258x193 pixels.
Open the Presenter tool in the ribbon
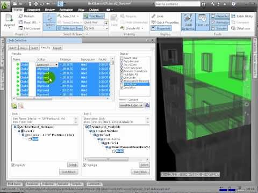pyautogui.click(x=220, y=16)
